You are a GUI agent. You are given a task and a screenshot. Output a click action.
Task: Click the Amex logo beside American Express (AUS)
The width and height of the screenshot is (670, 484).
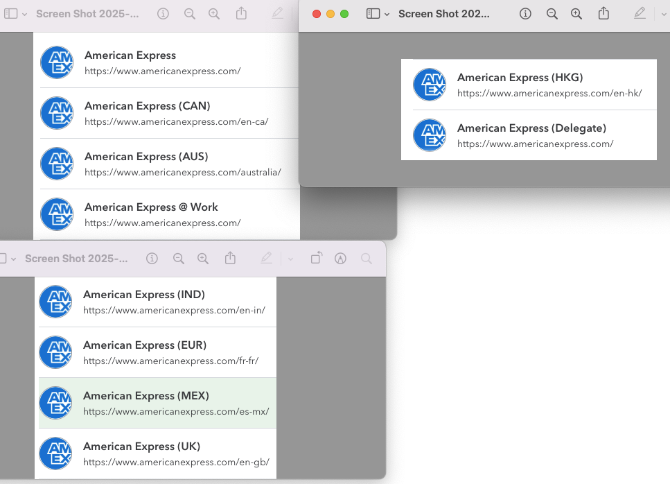coord(57,164)
